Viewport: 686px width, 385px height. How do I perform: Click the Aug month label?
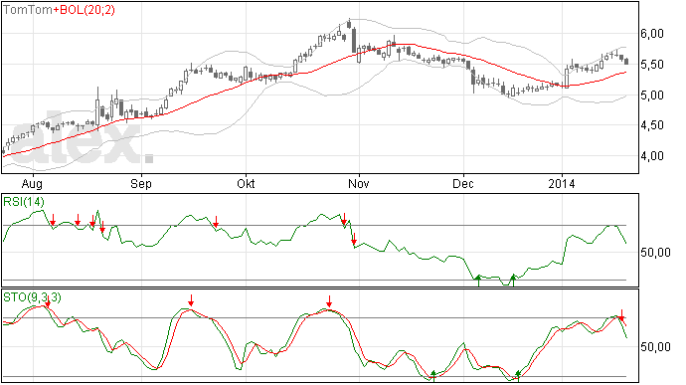pyautogui.click(x=32, y=183)
